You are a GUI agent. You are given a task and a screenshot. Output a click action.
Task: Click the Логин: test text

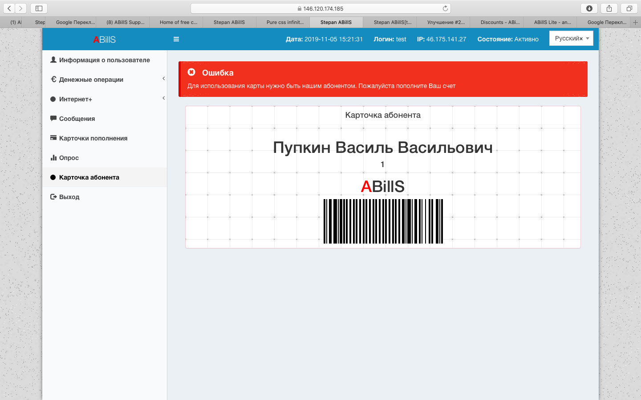pos(390,39)
